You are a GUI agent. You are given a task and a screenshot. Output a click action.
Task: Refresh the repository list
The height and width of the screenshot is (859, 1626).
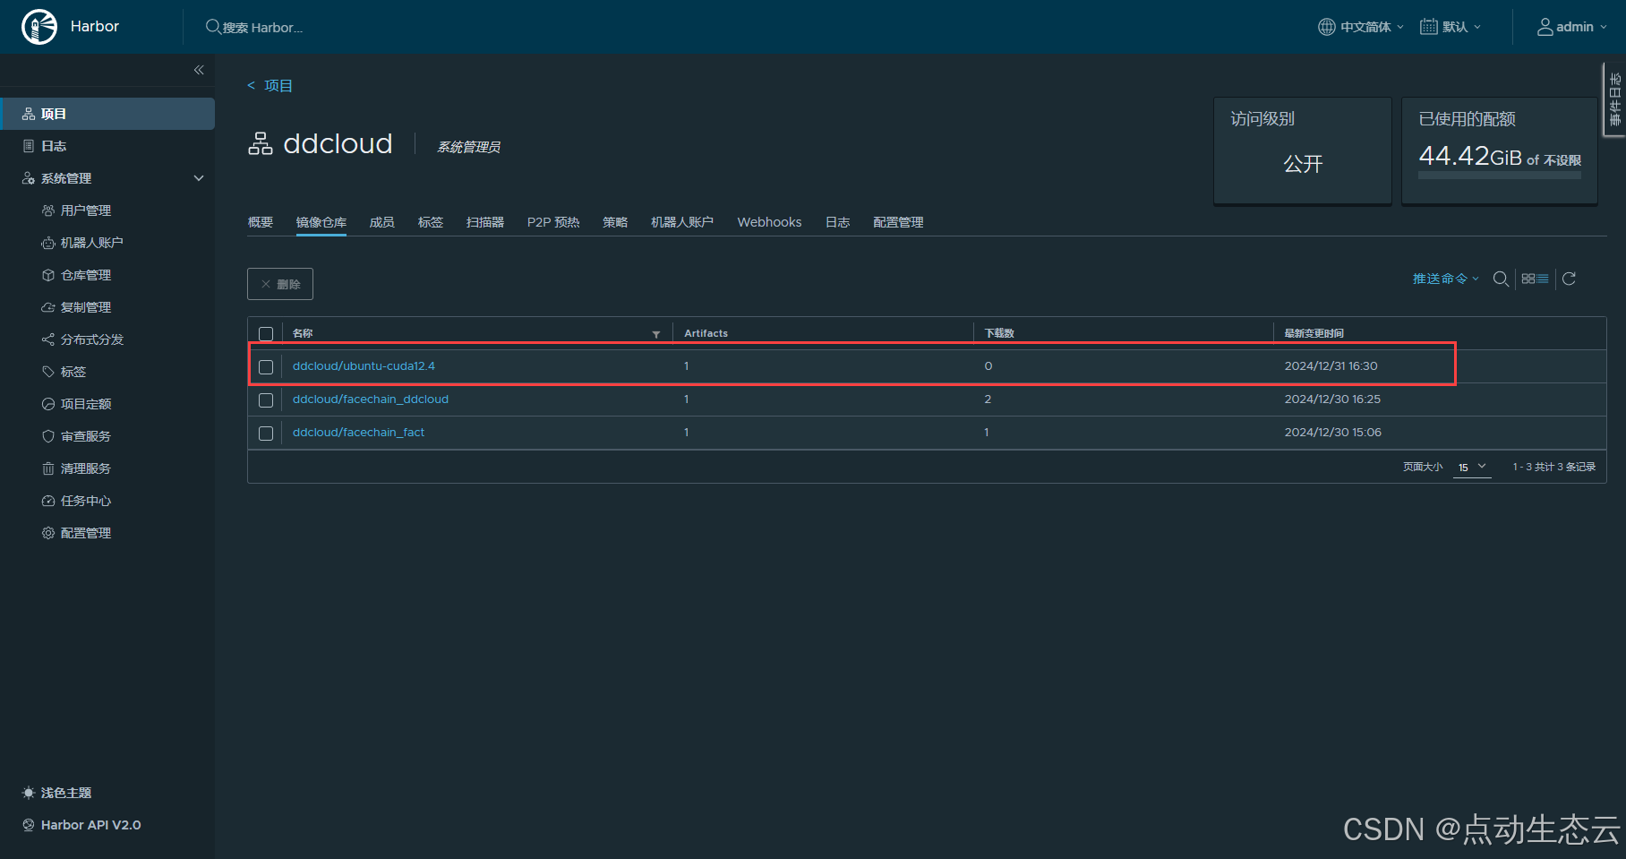(1569, 279)
